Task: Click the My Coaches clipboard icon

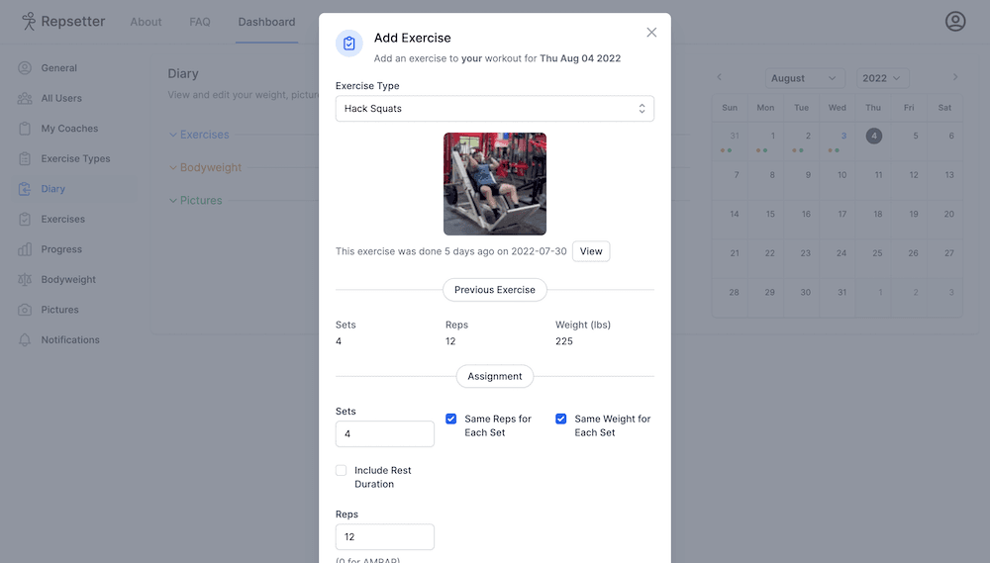Action: coord(25,129)
